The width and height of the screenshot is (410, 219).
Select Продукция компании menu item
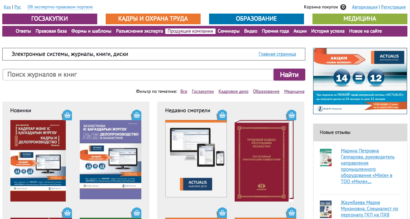pos(191,31)
